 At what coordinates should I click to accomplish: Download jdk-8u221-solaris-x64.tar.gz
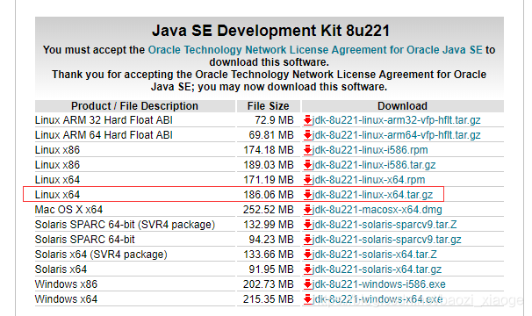point(377,269)
